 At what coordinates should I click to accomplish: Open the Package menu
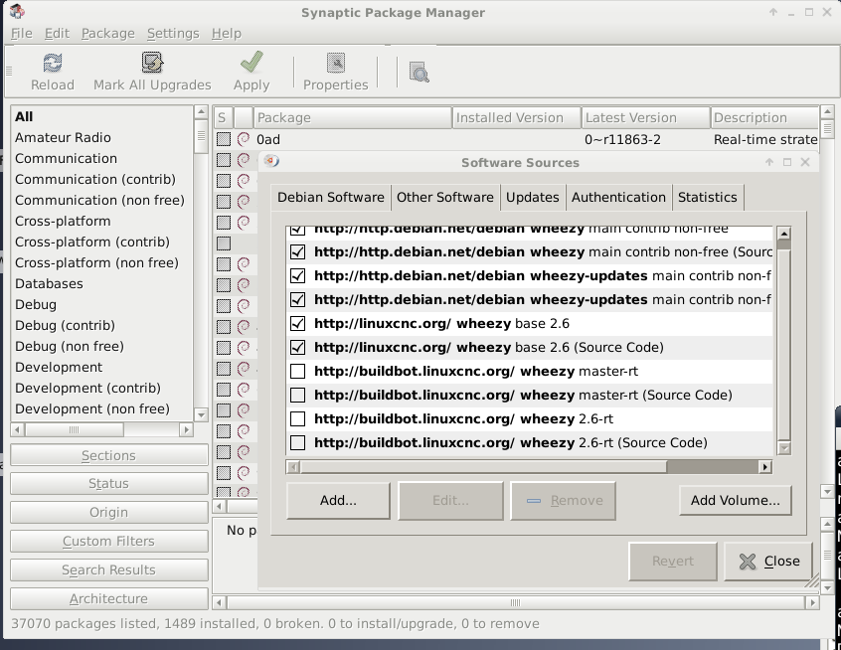pyautogui.click(x=107, y=33)
